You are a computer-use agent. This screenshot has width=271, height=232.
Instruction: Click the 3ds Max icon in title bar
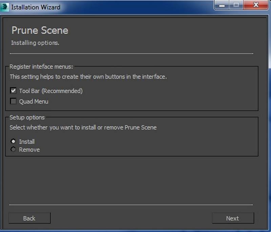click(5, 7)
